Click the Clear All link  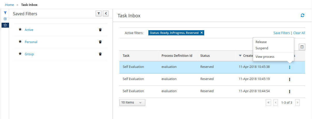[x=299, y=33]
